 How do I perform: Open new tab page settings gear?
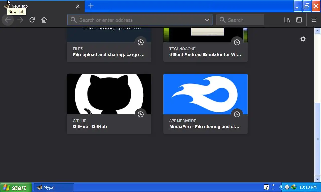(x=303, y=39)
